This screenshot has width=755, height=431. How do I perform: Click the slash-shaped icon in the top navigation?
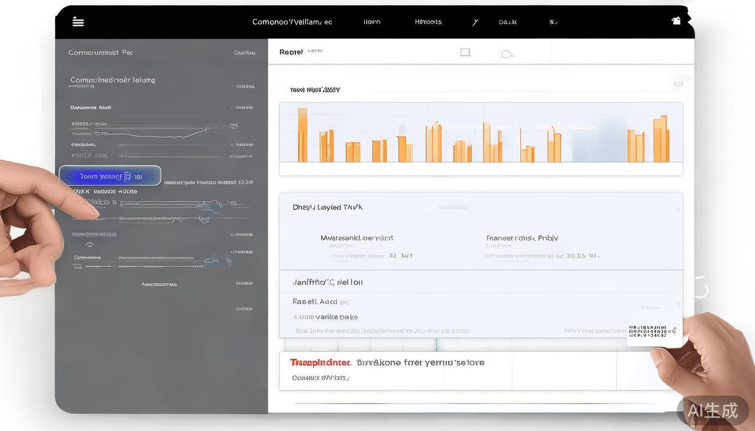point(475,22)
